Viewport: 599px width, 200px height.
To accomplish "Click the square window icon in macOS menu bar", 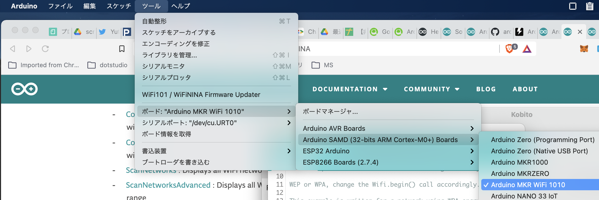I will (573, 6).
